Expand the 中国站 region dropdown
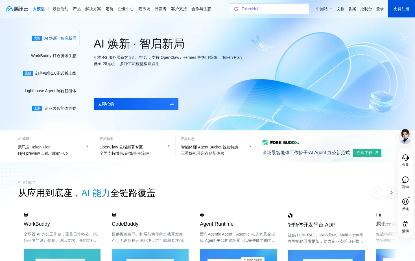415x261 pixels. [324, 9]
